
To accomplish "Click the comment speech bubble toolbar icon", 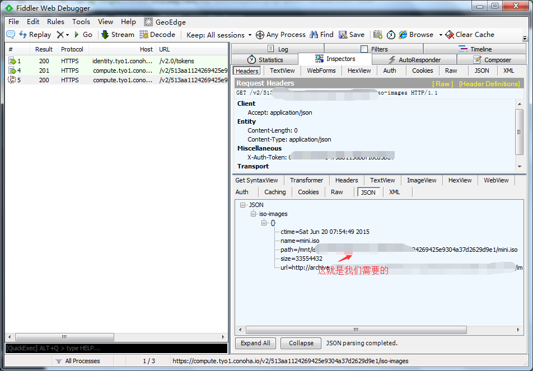I will coord(11,35).
